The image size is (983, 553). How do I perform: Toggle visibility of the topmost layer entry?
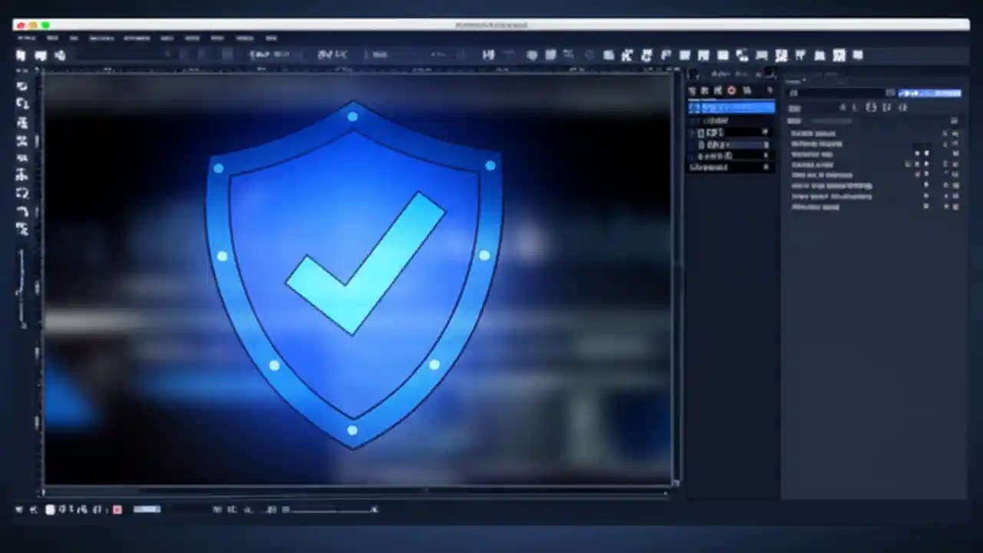(693, 108)
